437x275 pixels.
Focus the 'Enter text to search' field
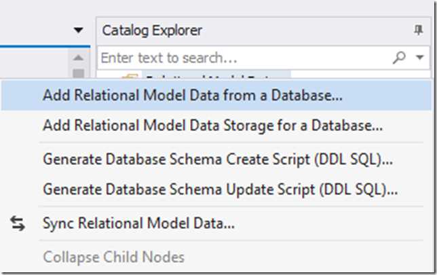(x=245, y=58)
